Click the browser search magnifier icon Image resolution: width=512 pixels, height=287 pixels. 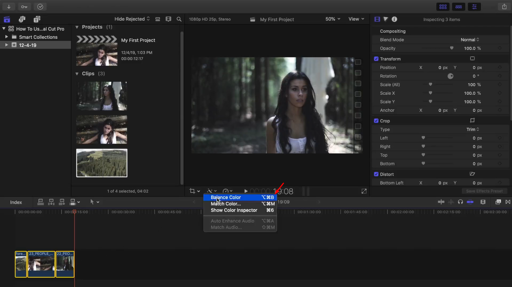pyautogui.click(x=179, y=19)
